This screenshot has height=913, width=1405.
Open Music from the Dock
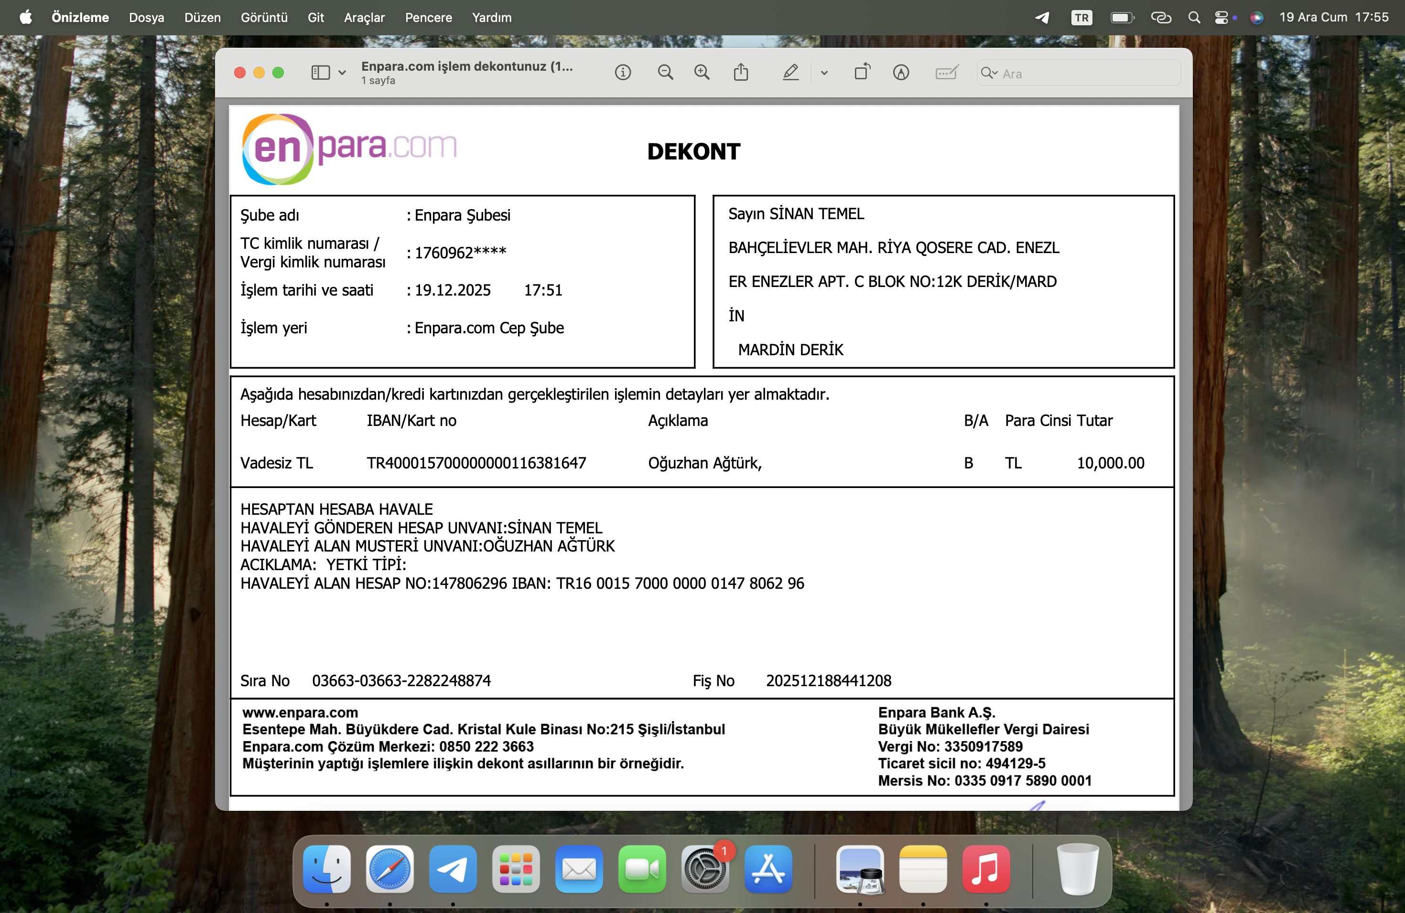[986, 869]
